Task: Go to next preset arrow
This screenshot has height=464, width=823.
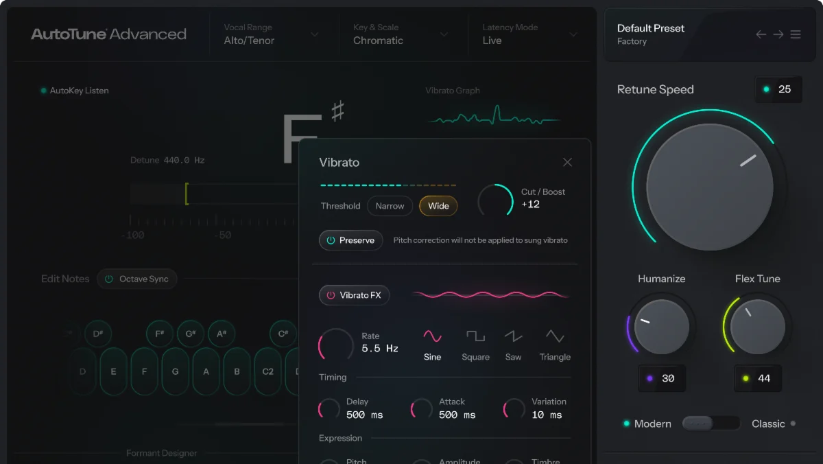Action: 778,34
